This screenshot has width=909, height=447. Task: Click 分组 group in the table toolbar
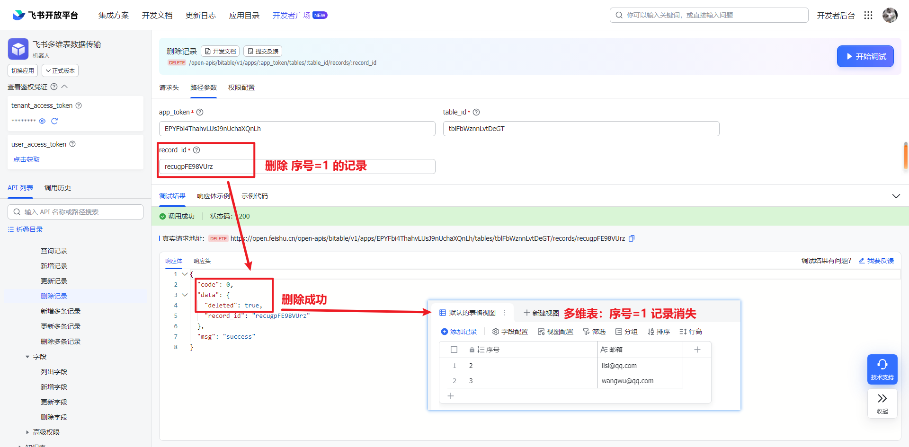point(626,332)
